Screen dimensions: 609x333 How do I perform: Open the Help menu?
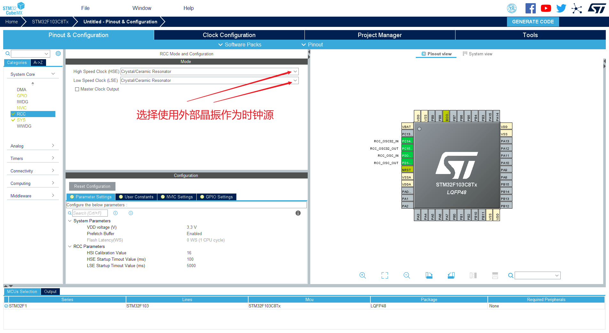tap(188, 8)
